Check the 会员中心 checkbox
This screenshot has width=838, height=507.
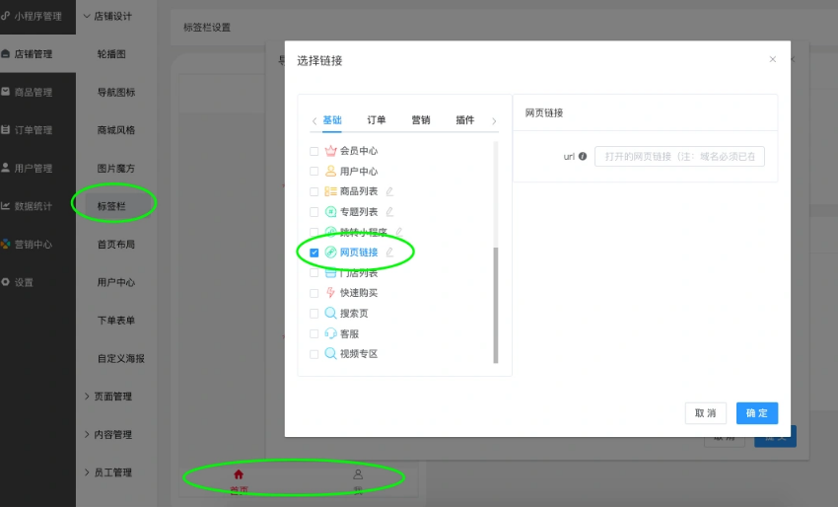[x=314, y=151]
